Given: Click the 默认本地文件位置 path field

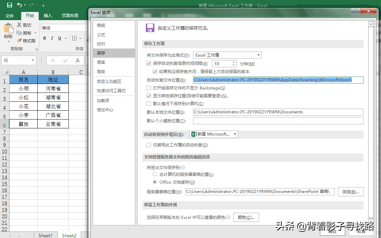Looking at the screenshot, I should coord(278,112).
